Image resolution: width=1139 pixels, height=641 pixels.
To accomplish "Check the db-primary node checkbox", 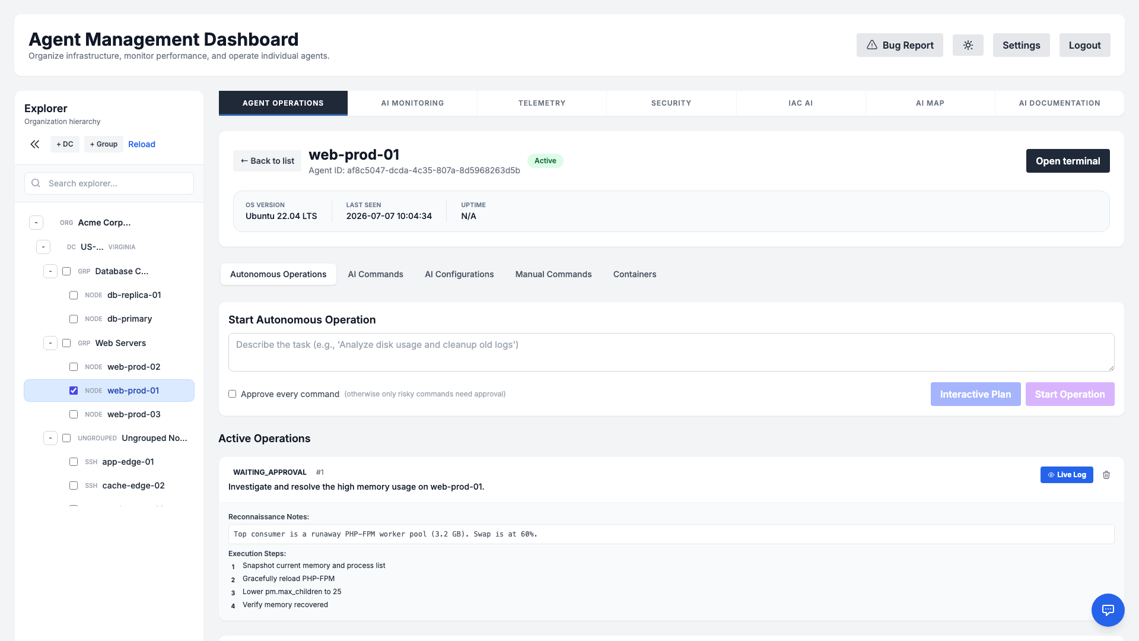I will pyautogui.click(x=74, y=319).
